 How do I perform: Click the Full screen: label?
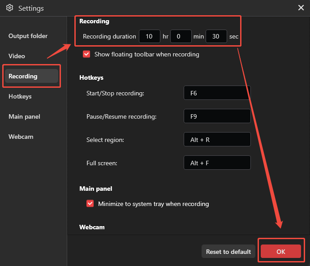click(x=102, y=163)
